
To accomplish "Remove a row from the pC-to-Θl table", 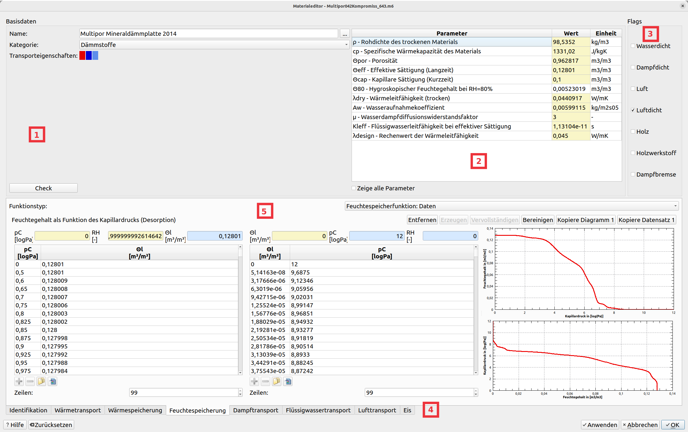I will 30,381.
